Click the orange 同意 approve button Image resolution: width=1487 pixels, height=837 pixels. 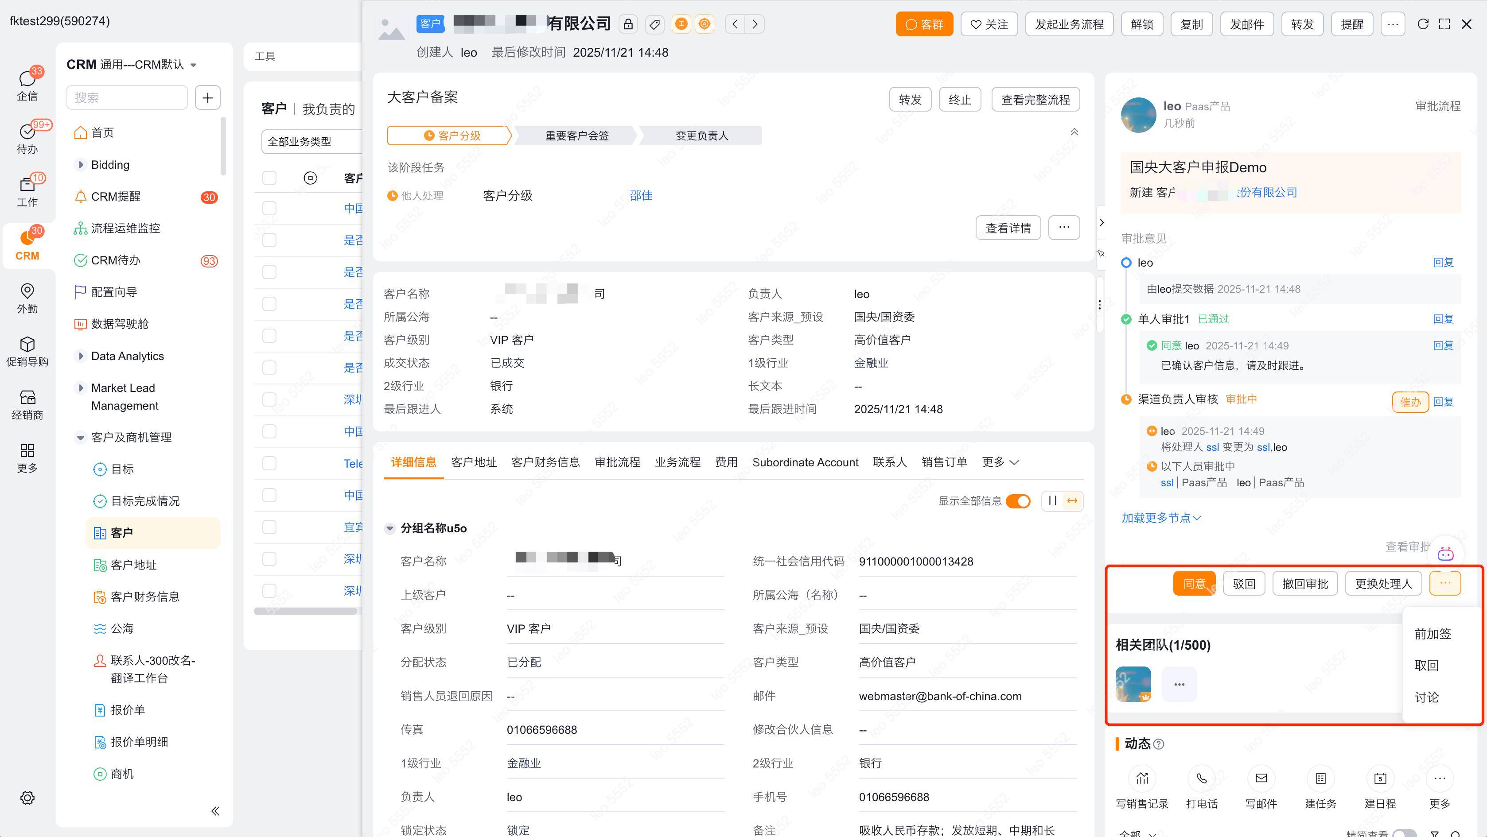(x=1194, y=583)
